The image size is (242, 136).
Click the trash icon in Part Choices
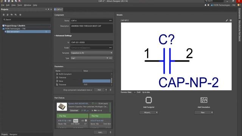(110, 132)
